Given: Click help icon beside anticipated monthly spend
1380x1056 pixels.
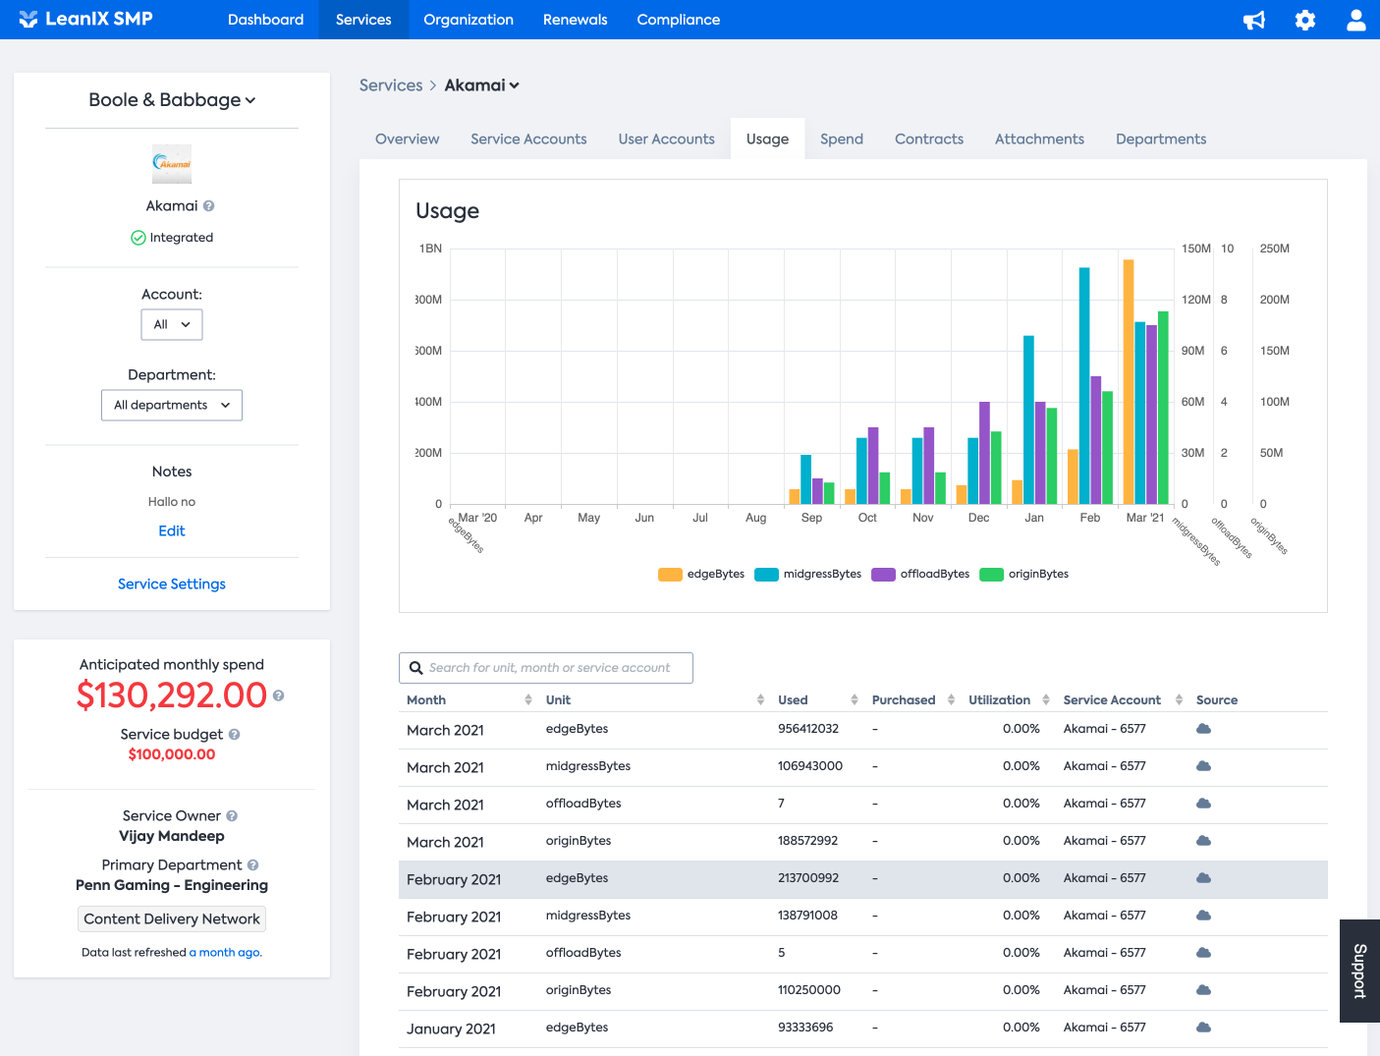Looking at the screenshot, I should 279,695.
